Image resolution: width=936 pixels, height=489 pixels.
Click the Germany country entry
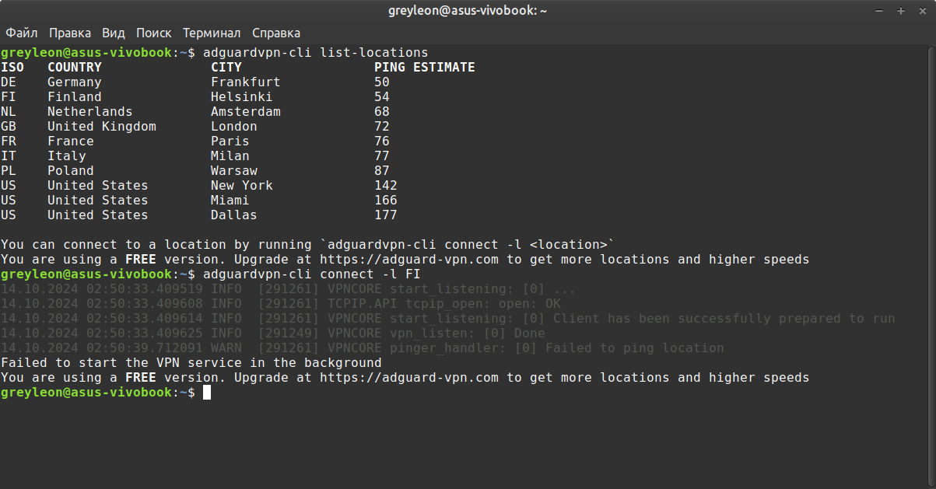(x=75, y=82)
